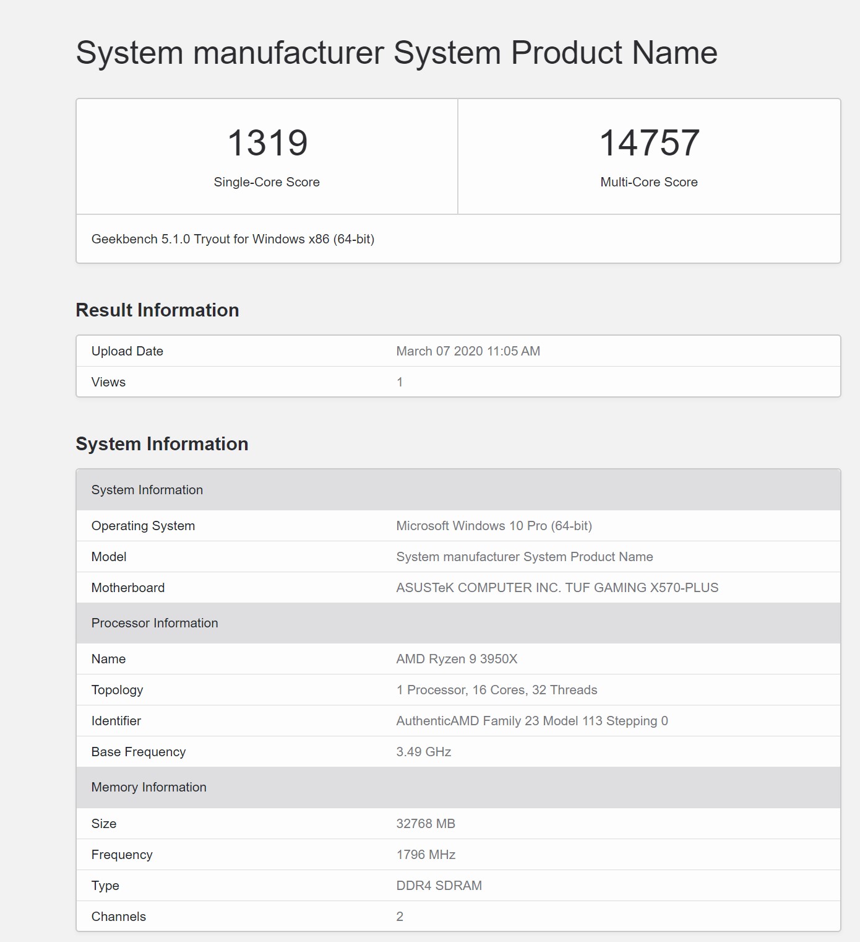Click the gray 'System Information' table header

point(458,490)
